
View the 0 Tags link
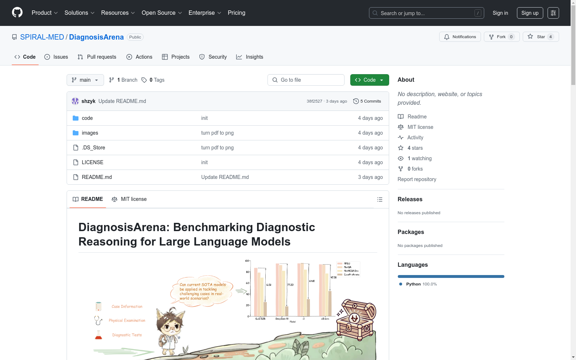(153, 80)
